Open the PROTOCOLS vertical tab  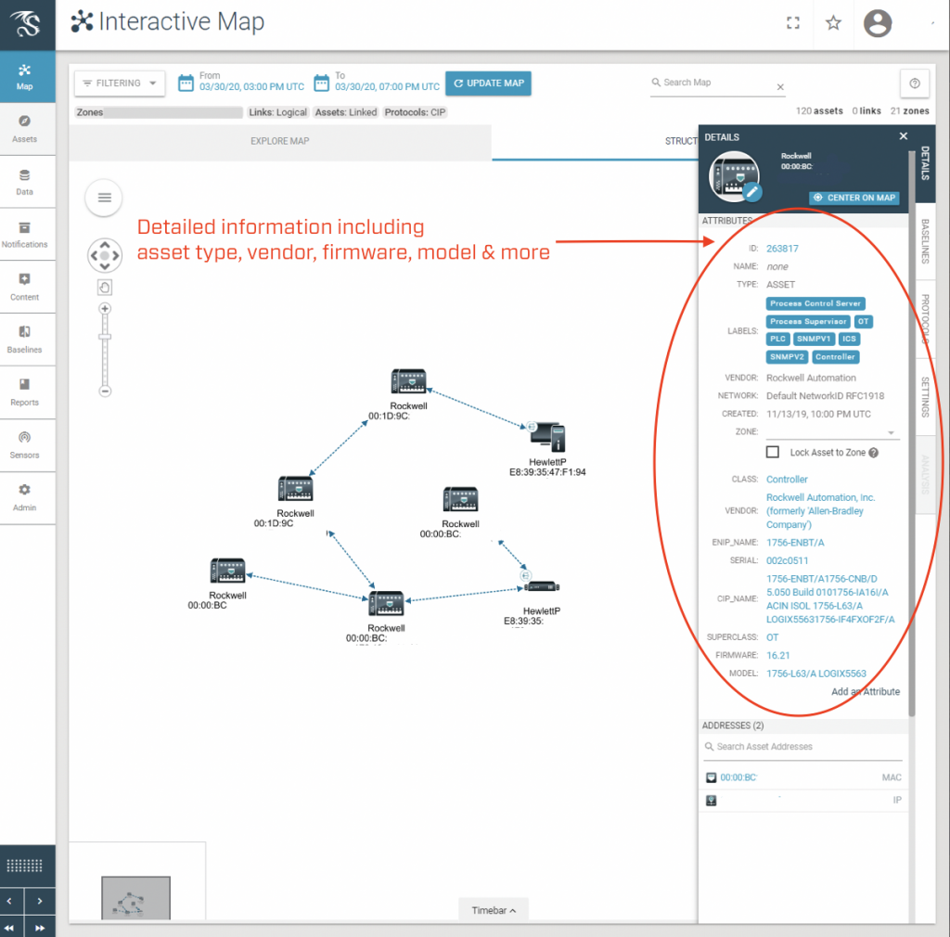click(925, 318)
